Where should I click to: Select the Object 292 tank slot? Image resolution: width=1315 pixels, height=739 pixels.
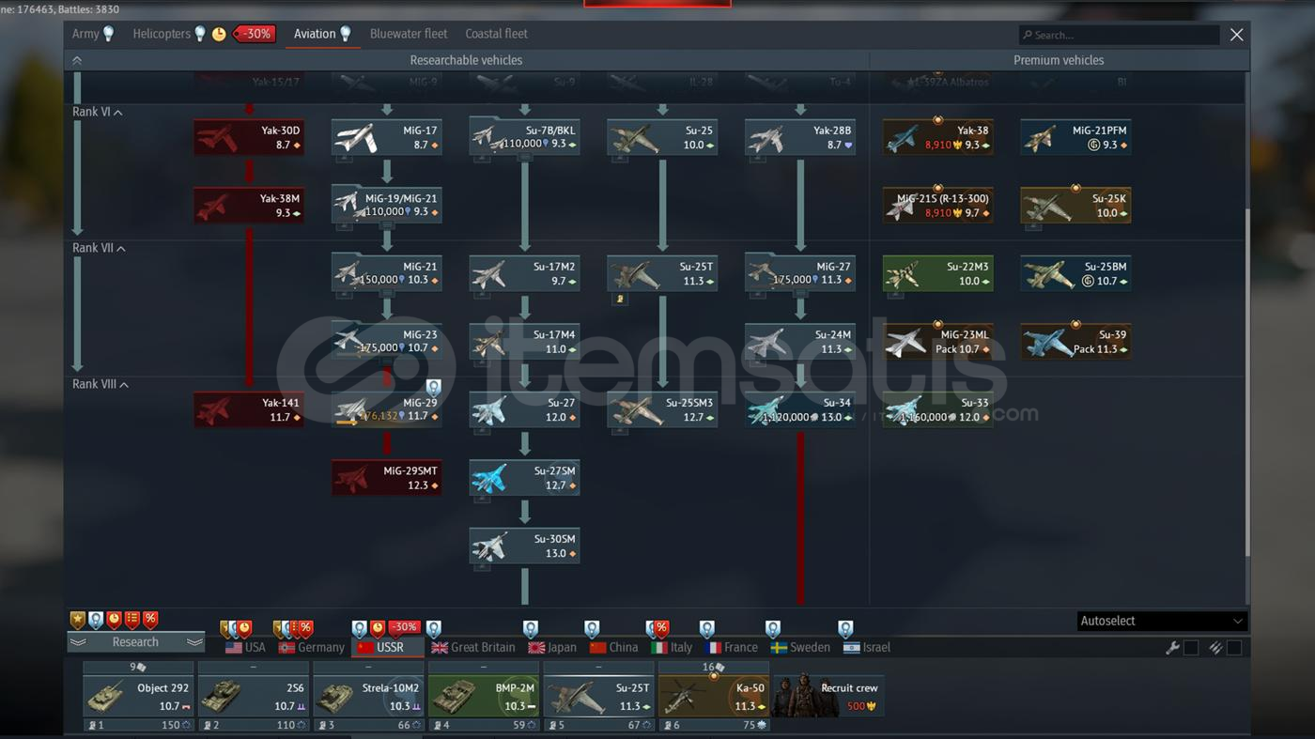point(138,696)
